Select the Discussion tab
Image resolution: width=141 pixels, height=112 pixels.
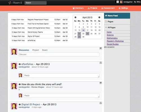tap(24, 50)
